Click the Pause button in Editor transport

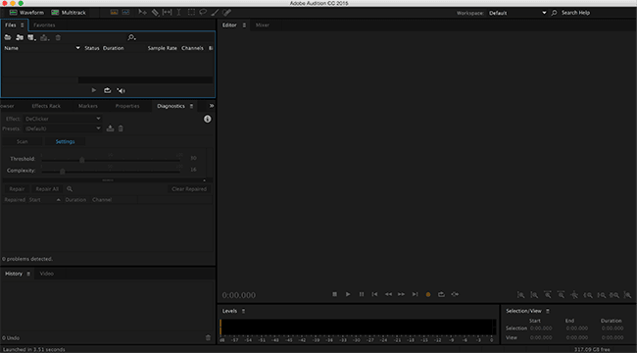tap(362, 294)
